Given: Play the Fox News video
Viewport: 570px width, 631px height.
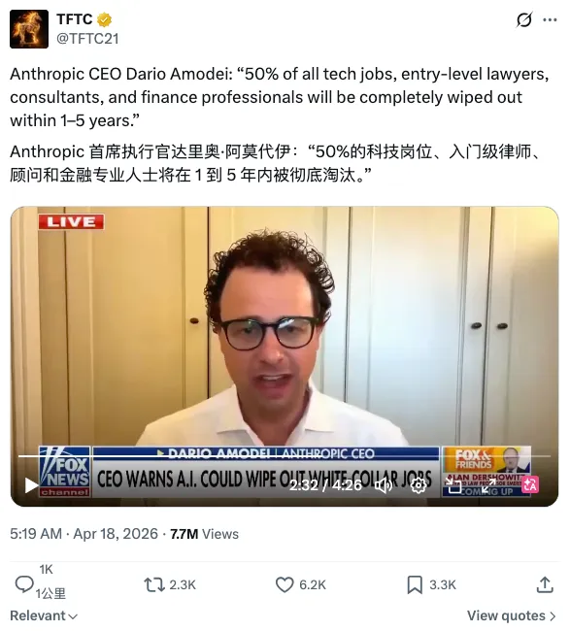Looking at the screenshot, I should [x=31, y=485].
